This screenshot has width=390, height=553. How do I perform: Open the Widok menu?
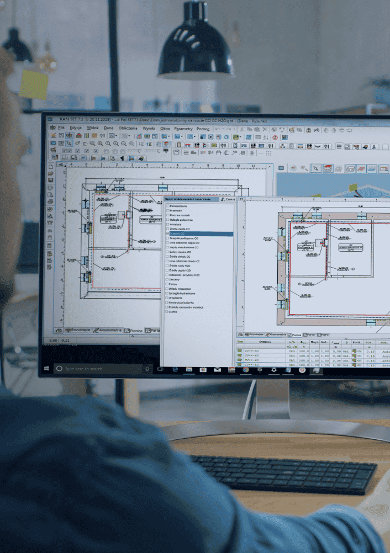click(92, 128)
